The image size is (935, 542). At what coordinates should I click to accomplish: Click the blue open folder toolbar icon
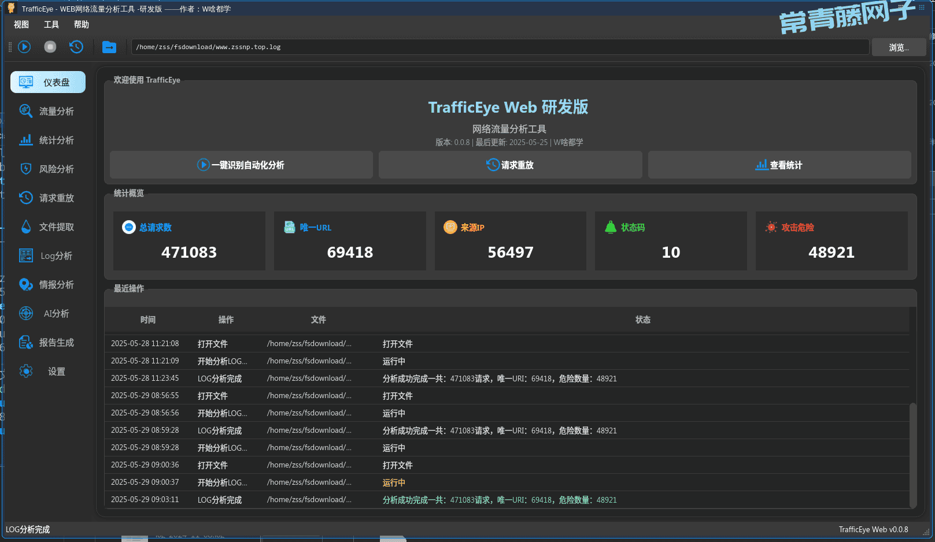point(109,47)
